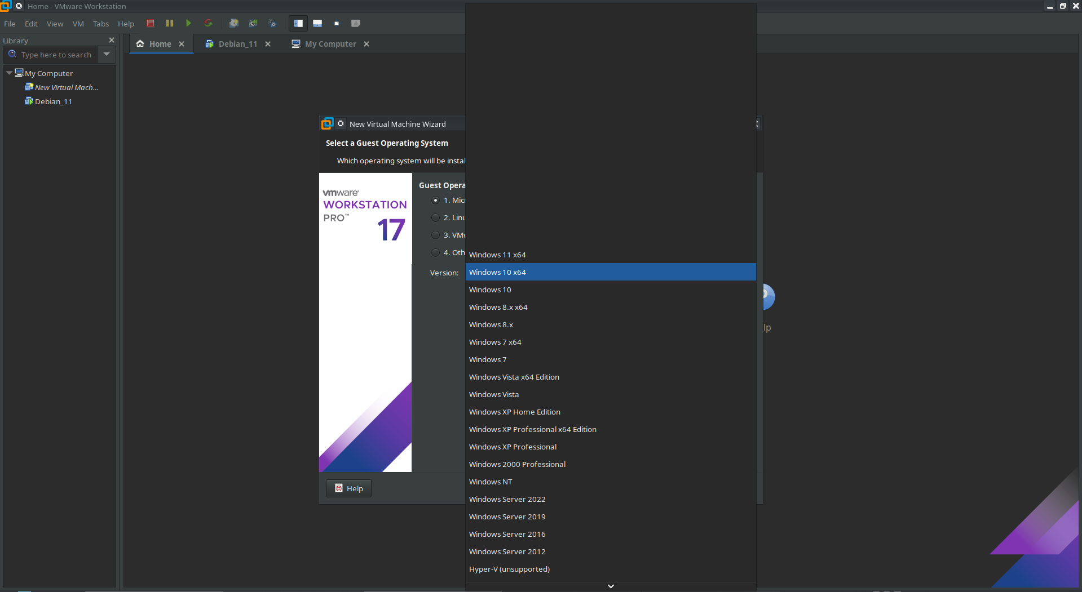This screenshot has width=1082, height=592.
Task: Click the Enter Full Screen toolbar icon
Action: tap(337, 23)
